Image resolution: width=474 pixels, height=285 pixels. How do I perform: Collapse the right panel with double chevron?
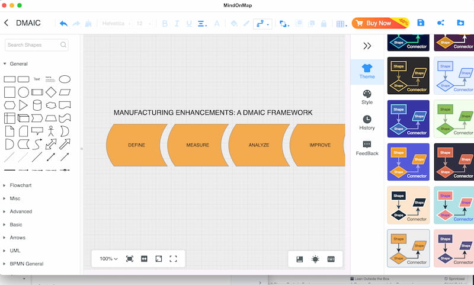click(367, 46)
